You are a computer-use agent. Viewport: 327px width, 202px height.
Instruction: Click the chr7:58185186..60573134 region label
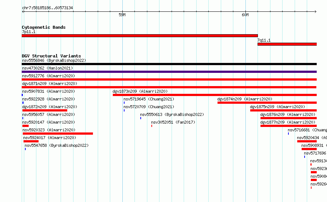[x=47, y=8]
